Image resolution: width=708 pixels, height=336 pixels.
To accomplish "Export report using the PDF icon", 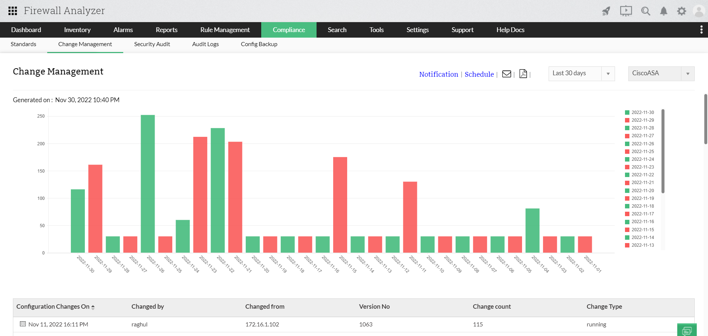I will [x=523, y=74].
